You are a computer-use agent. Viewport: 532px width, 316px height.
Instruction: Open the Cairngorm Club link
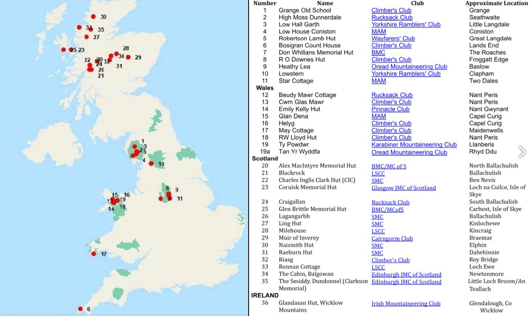click(x=392, y=238)
